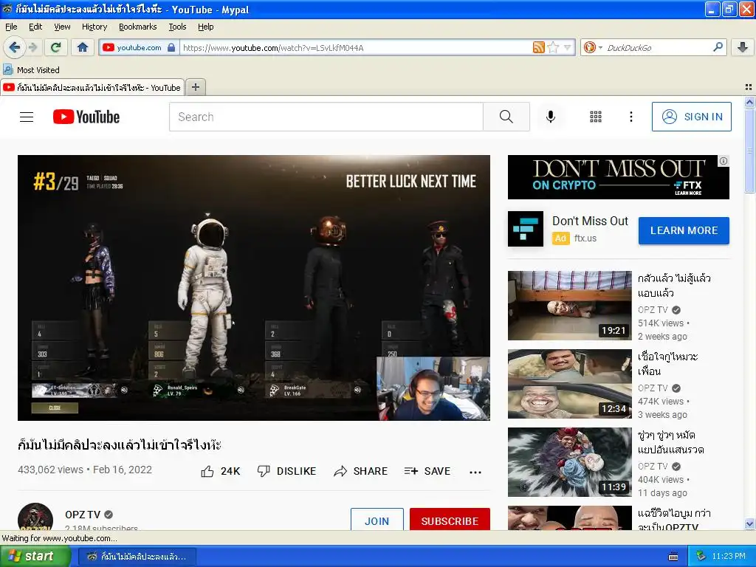Like the video with thumbs up 24K
756x567 pixels.
220,471
